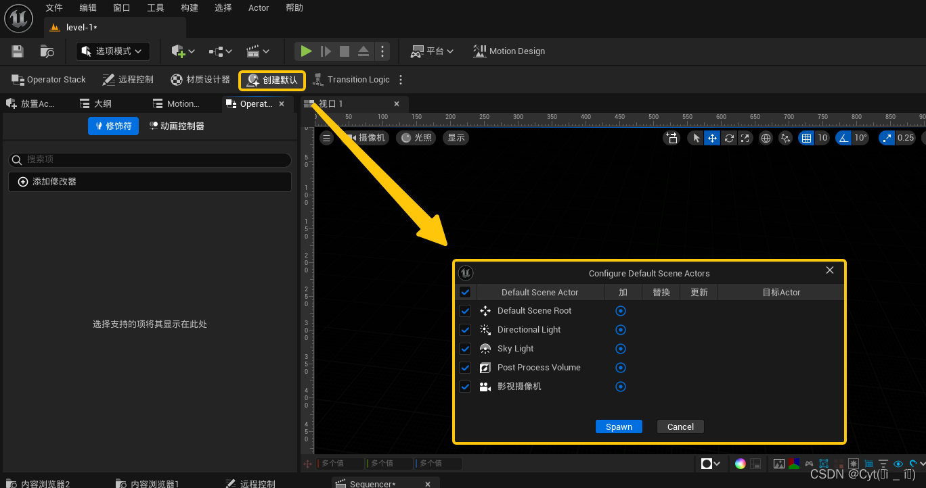This screenshot has width=926, height=488.
Task: Open the 文件 menu
Action: (54, 8)
